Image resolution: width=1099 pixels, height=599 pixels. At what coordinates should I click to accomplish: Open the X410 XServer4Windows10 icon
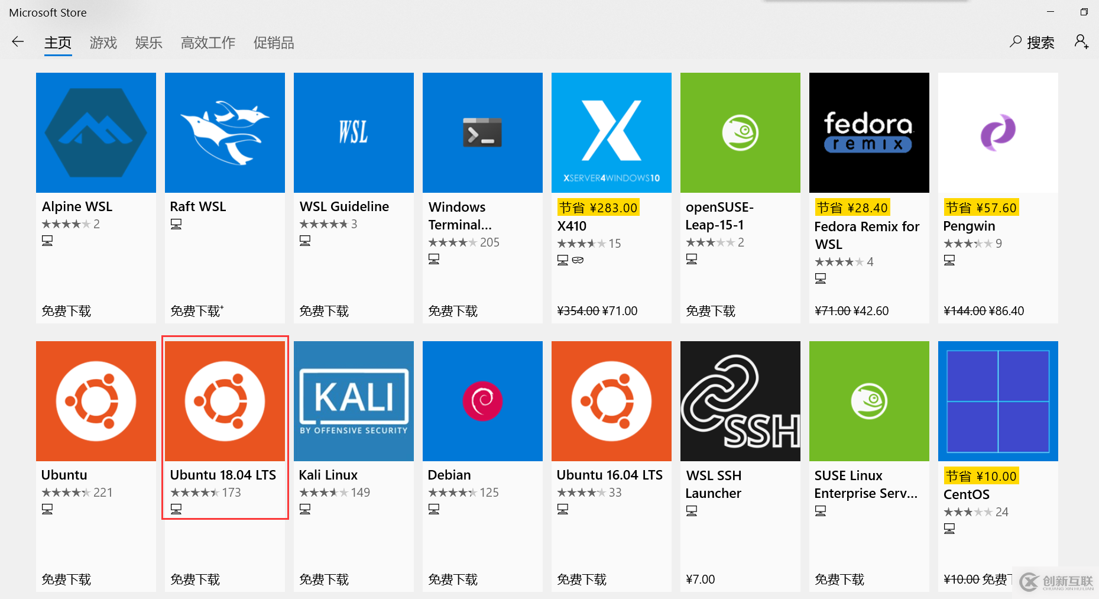pyautogui.click(x=611, y=132)
